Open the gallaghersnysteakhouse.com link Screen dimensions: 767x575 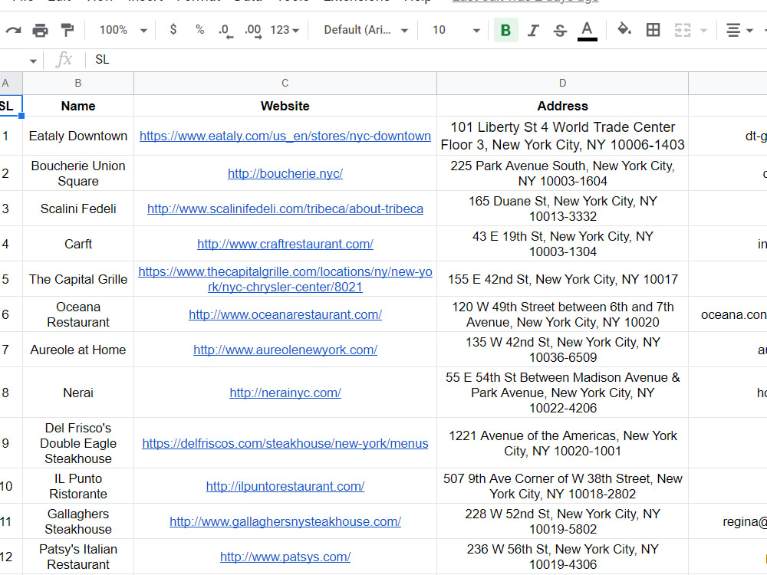pyautogui.click(x=285, y=521)
